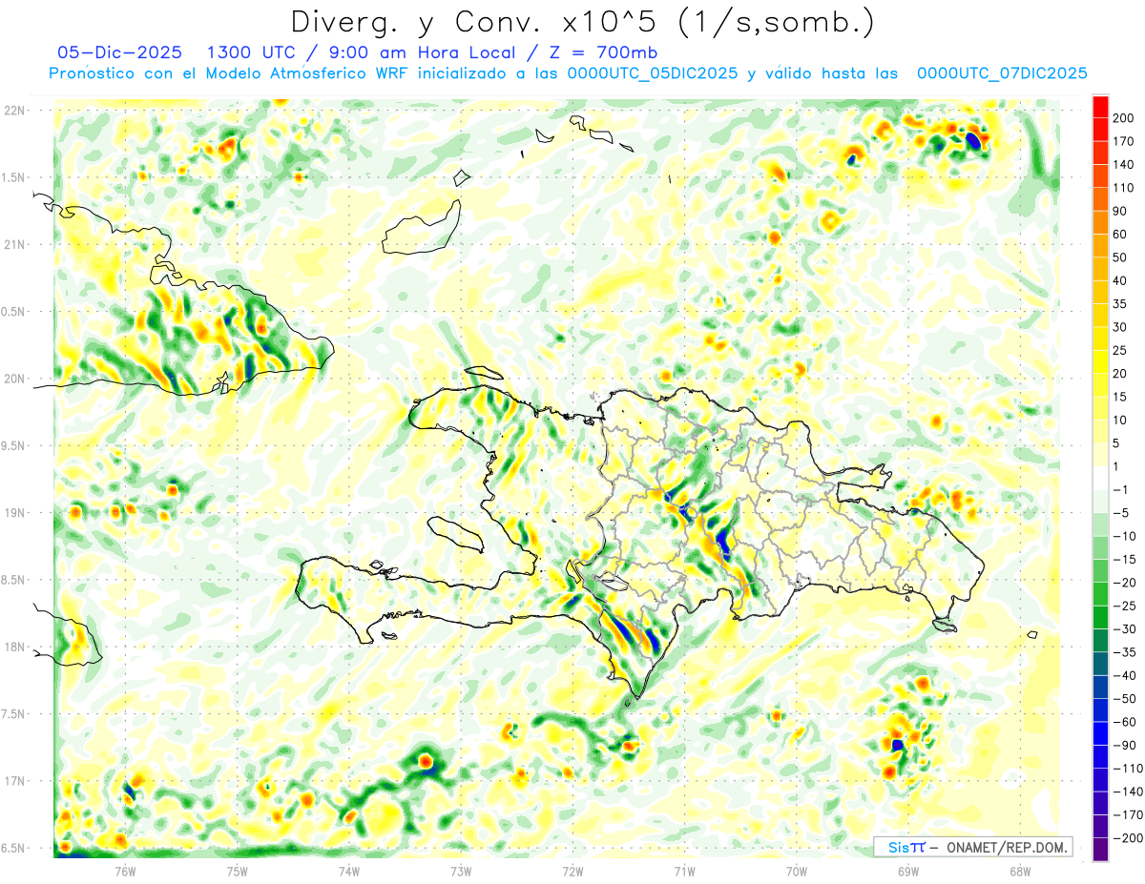Click the '68W' longitude label

pos(1019,872)
